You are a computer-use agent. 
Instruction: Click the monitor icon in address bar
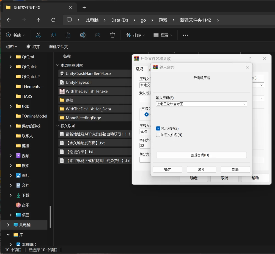point(69,20)
